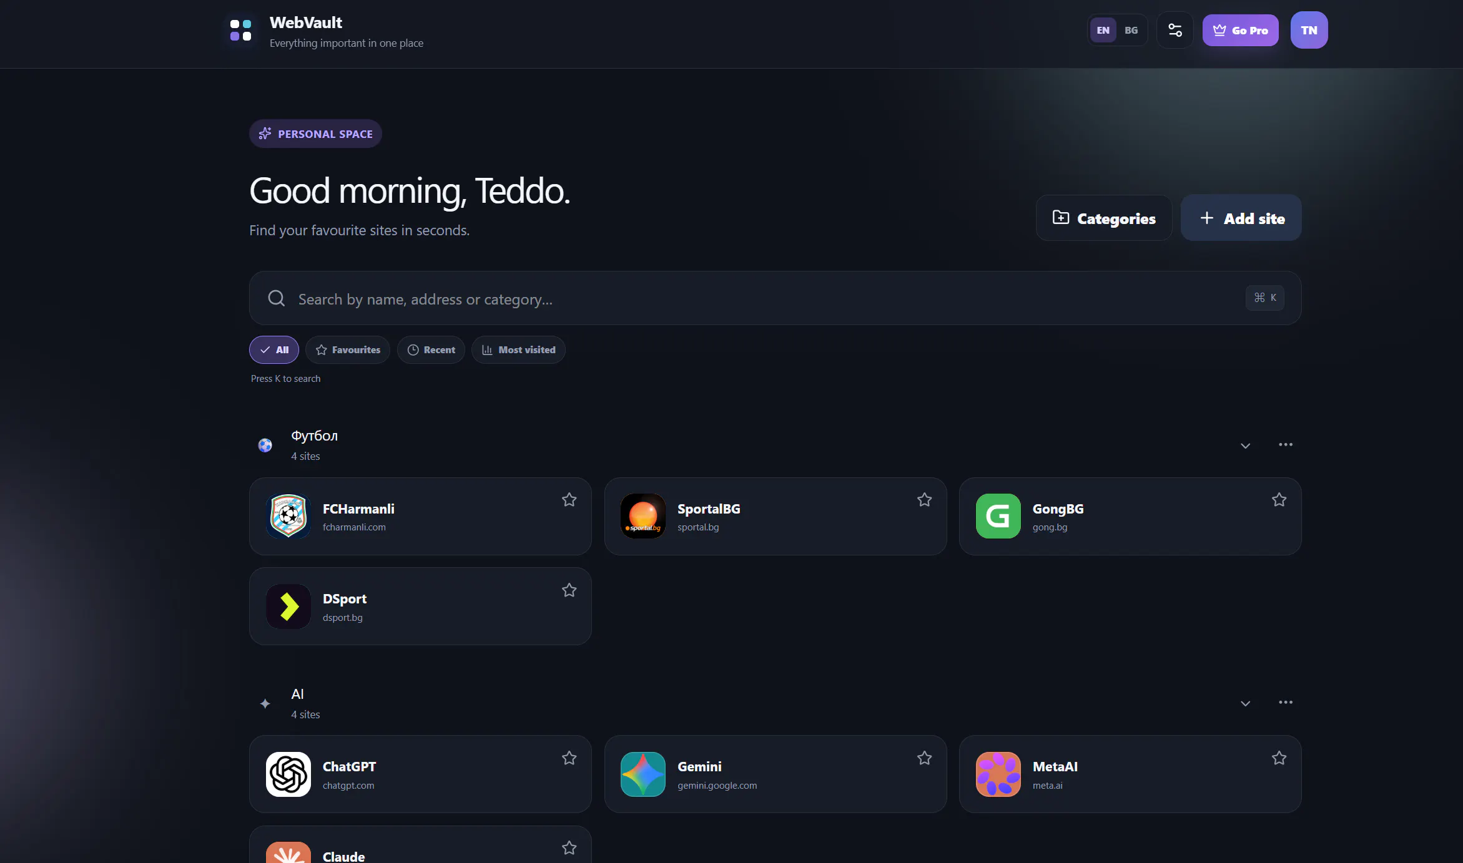This screenshot has height=863, width=1463.
Task: Mark Gemini as favourite
Action: (924, 758)
